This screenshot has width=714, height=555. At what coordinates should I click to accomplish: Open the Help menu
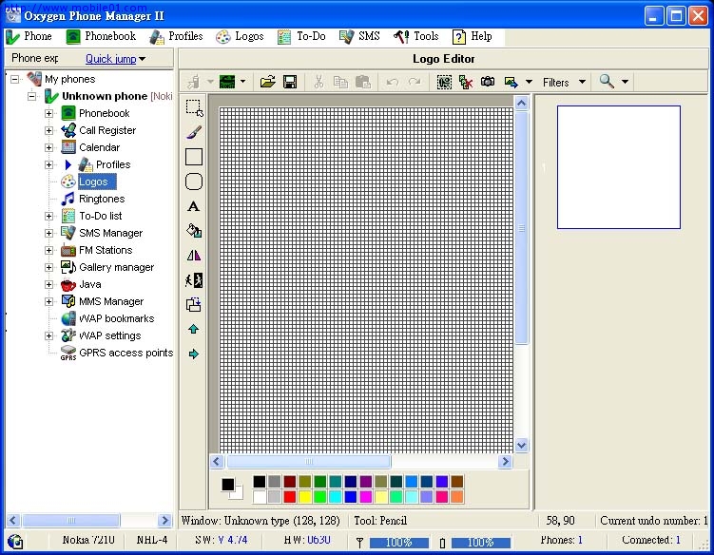click(x=472, y=36)
